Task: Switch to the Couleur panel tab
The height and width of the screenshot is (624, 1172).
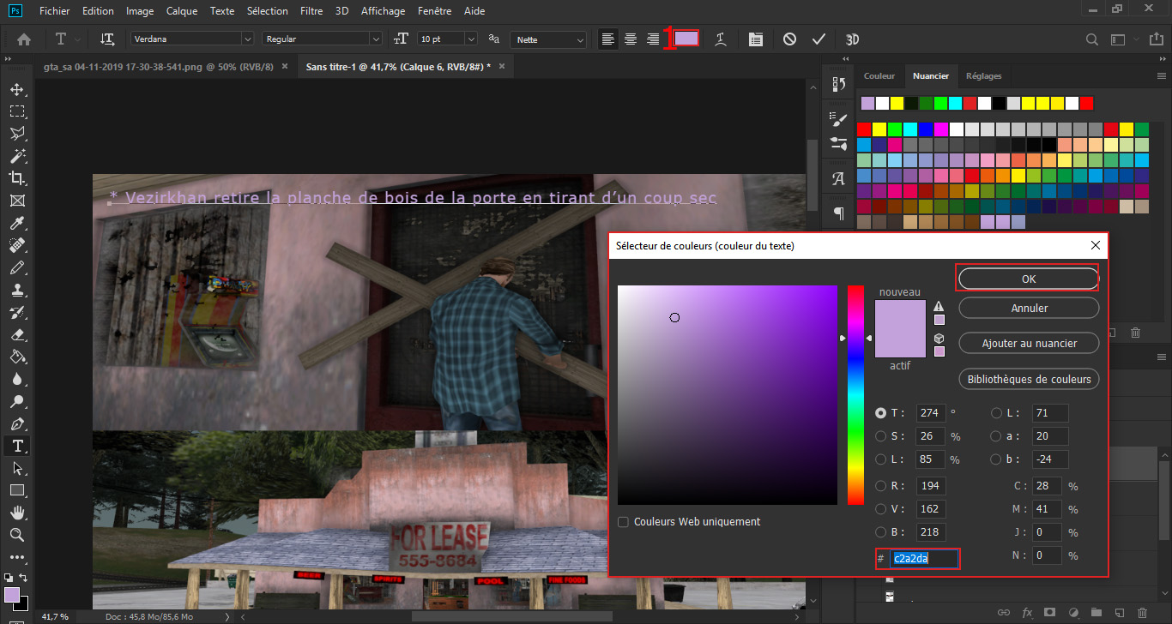Action: click(x=879, y=76)
